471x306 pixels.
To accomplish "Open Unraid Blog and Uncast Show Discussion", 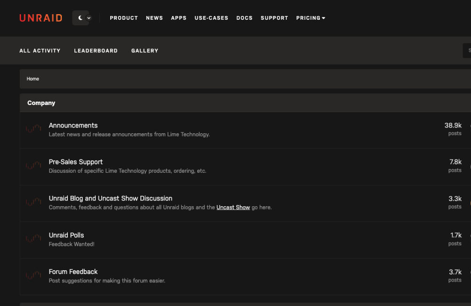I will click(111, 198).
